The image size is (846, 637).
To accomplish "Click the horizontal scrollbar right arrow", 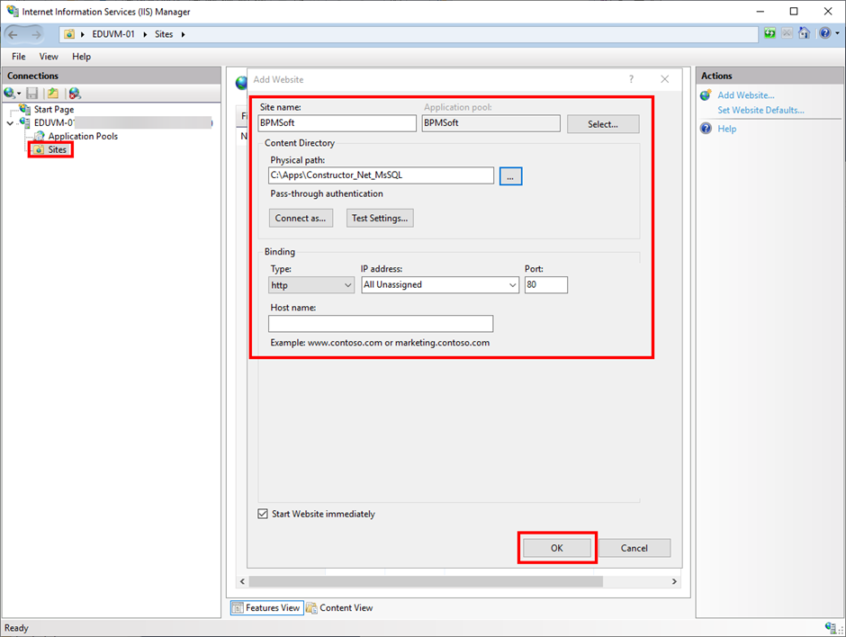I will point(674,581).
